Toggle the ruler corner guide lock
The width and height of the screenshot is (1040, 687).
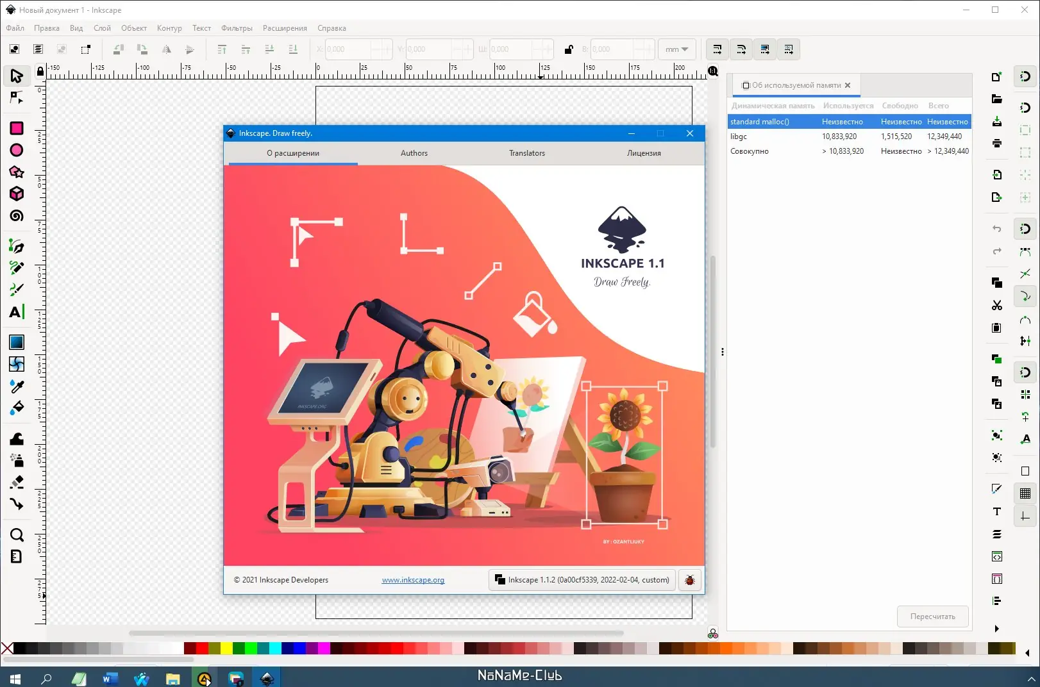[40, 71]
